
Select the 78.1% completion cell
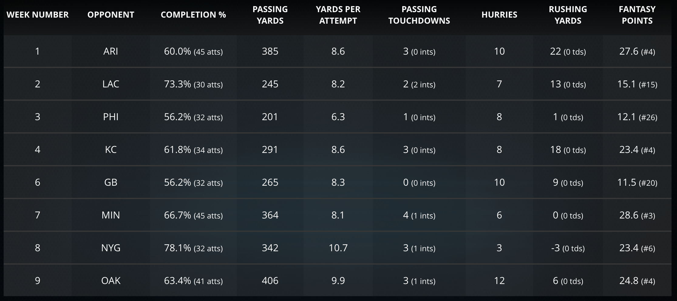(x=193, y=248)
